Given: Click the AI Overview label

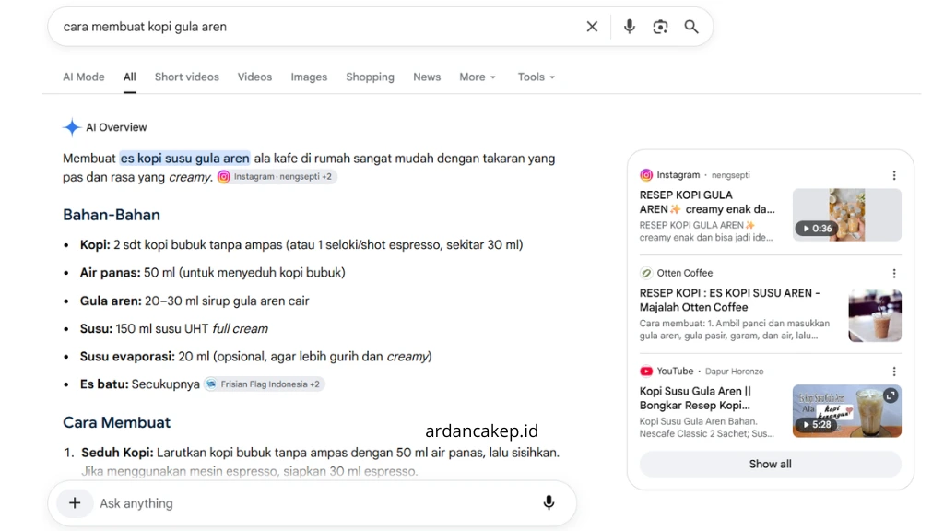Looking at the screenshot, I should 116,127.
